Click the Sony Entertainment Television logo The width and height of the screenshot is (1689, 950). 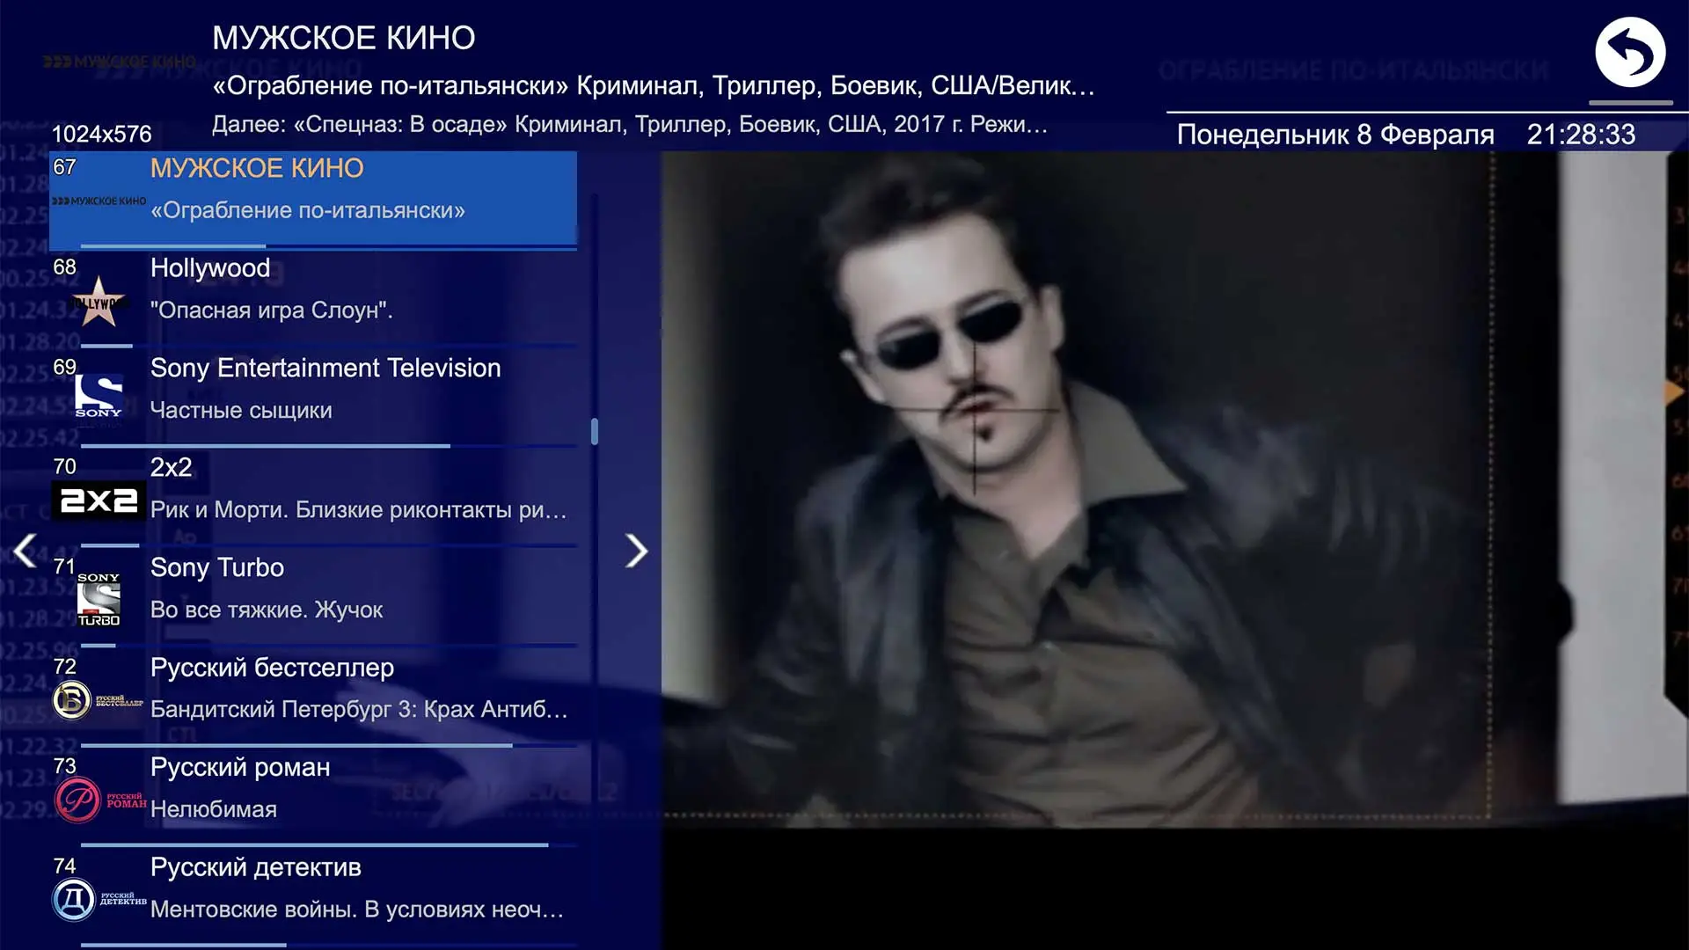pyautogui.click(x=99, y=396)
